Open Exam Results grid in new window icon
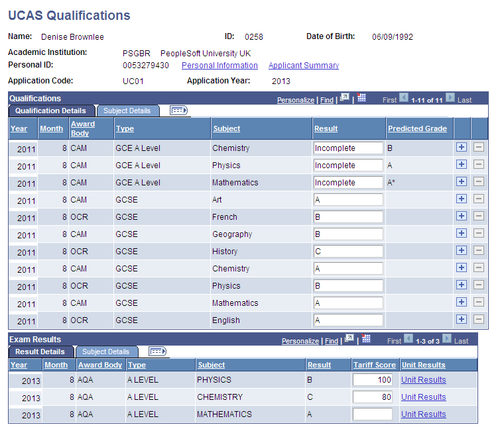The height and width of the screenshot is (429, 504). tap(349, 338)
